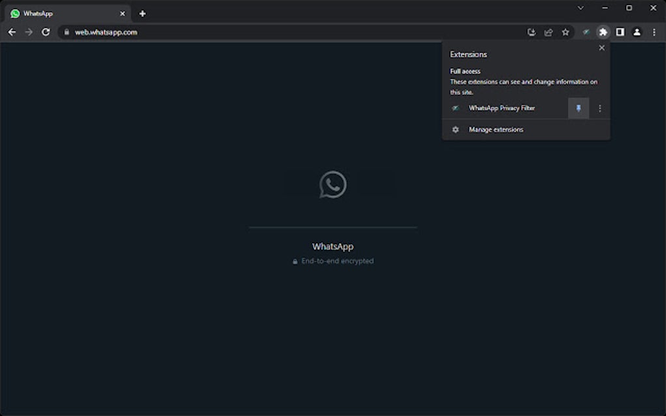The height and width of the screenshot is (416, 666).
Task: Click the WhatsApp Privacy Filter eye-slash toggle
Action: click(455, 108)
